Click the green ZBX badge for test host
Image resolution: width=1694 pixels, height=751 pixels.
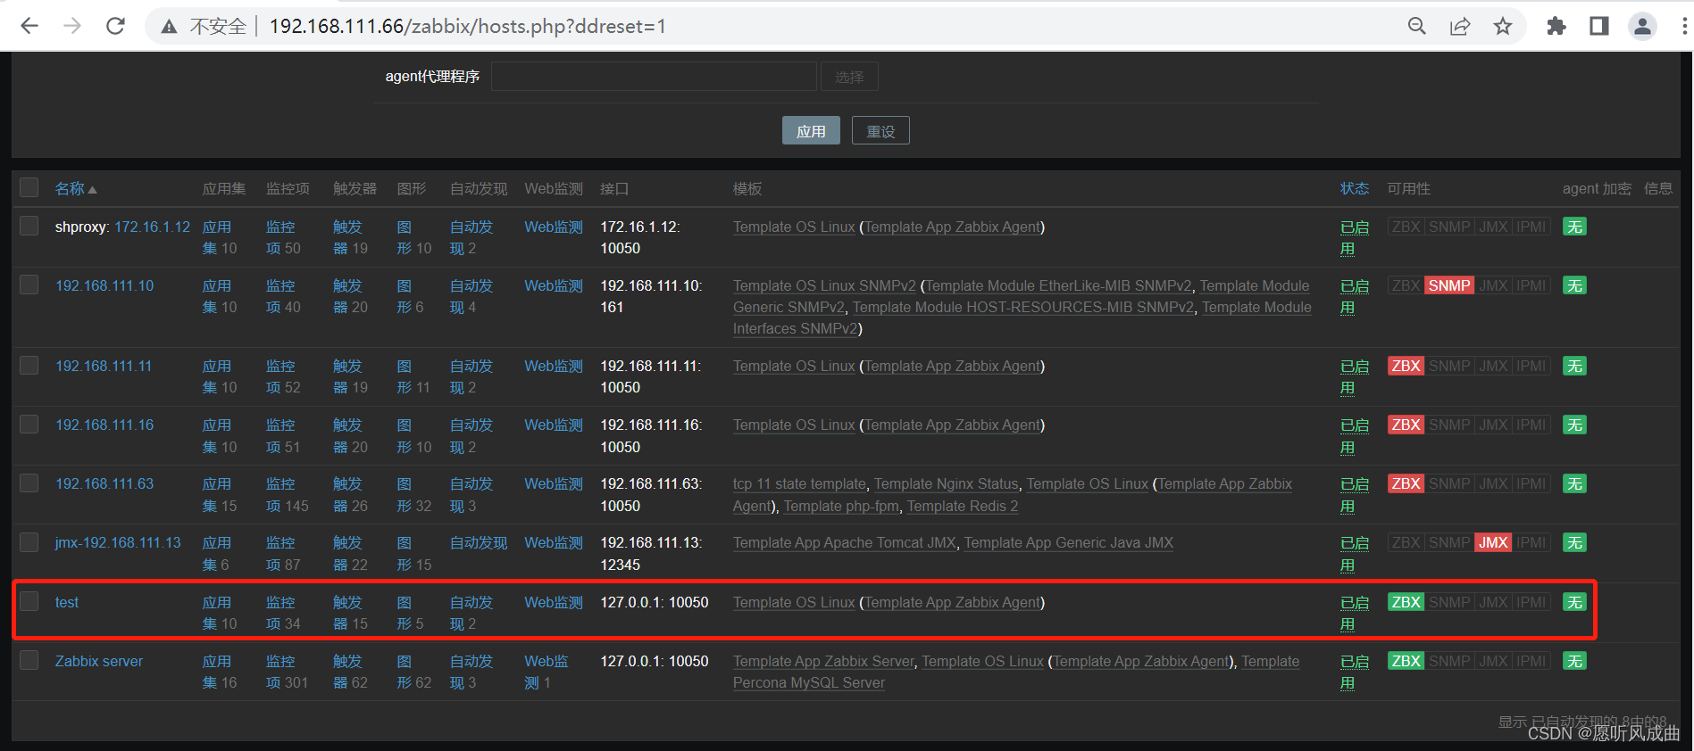click(x=1406, y=602)
